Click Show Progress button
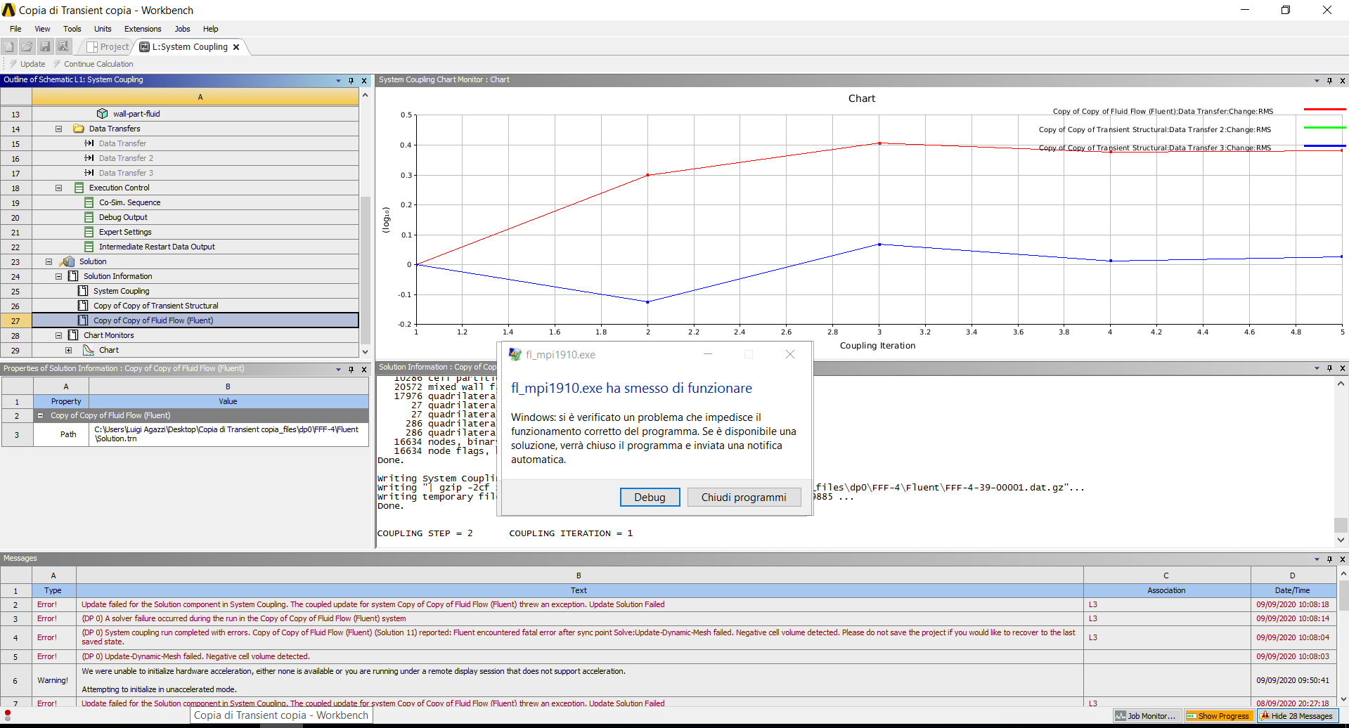Screen dimensions: 1349x728 (1218, 716)
